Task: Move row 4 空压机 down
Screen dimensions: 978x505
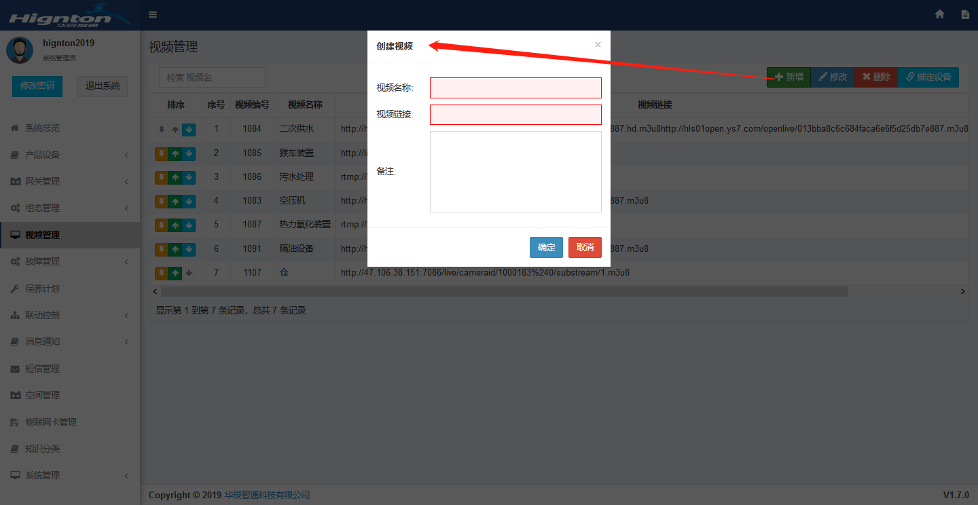Action: coord(189,202)
